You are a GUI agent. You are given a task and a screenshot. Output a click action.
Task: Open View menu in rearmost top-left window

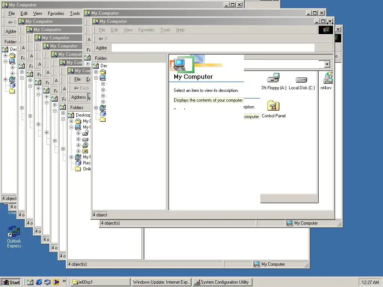(x=38, y=13)
